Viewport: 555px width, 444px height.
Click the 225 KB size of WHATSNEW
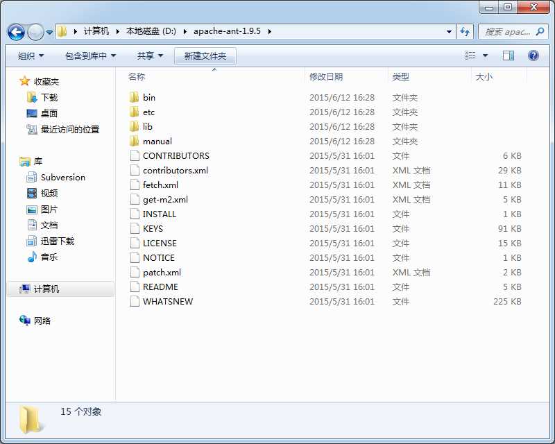tap(507, 301)
